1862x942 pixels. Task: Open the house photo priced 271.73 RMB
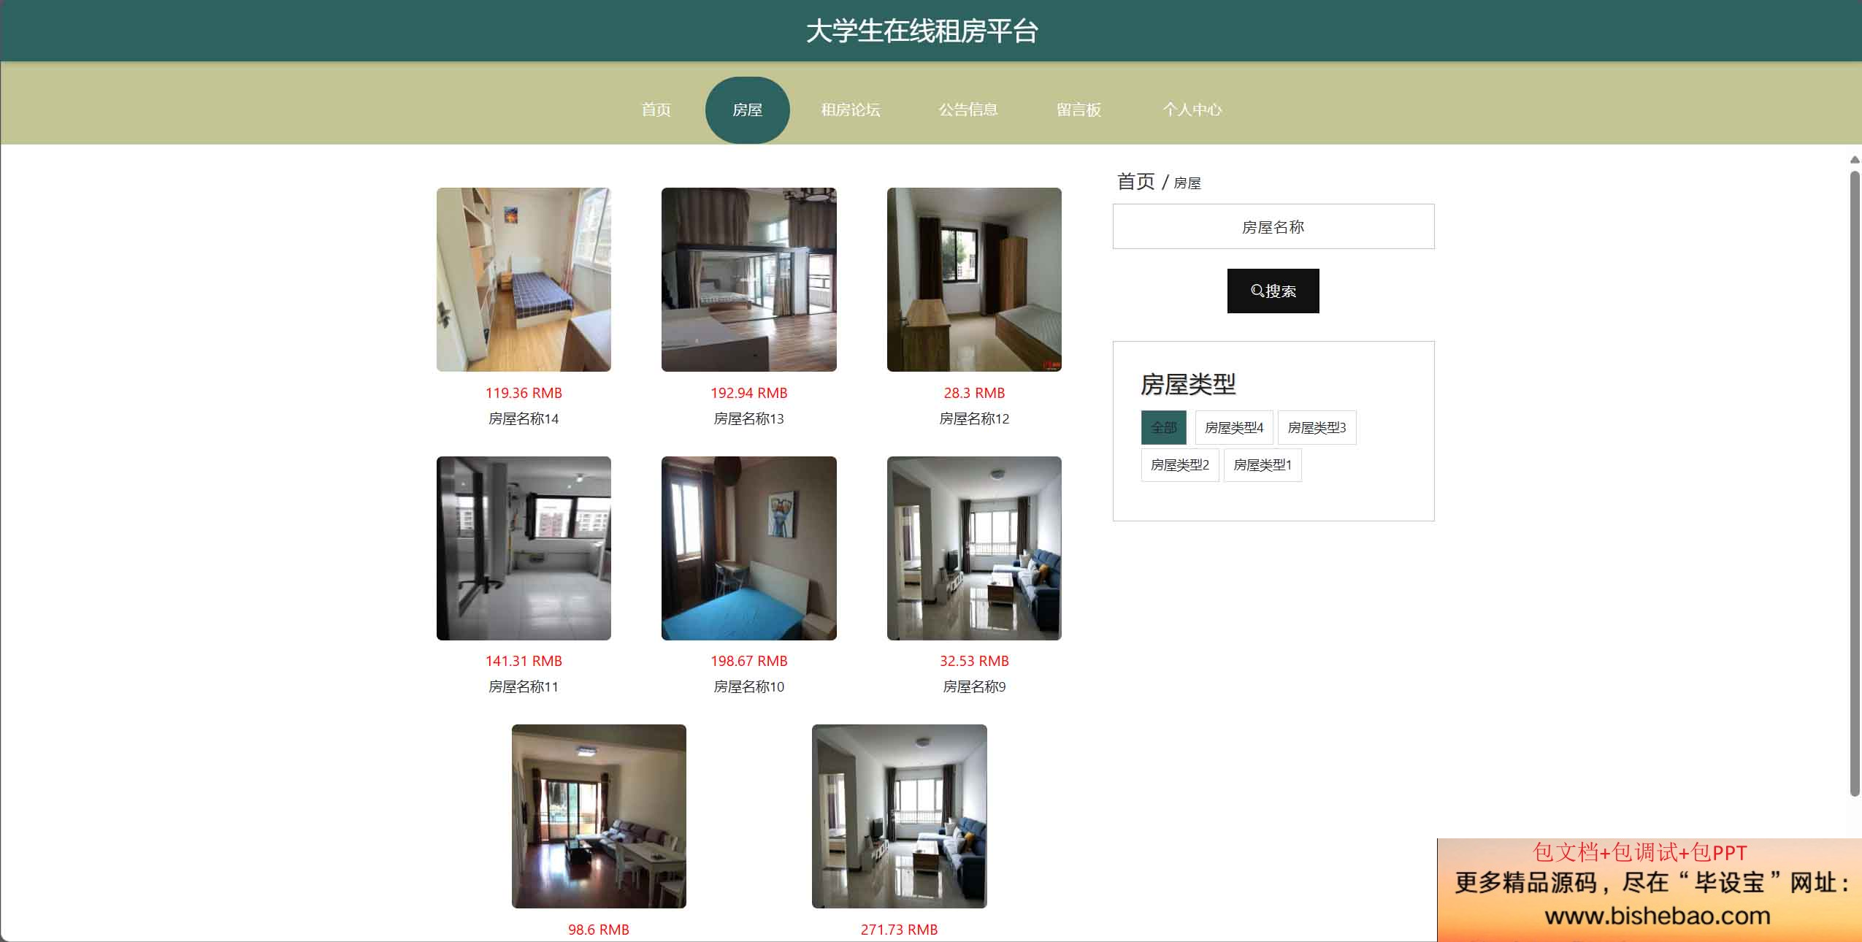click(899, 816)
